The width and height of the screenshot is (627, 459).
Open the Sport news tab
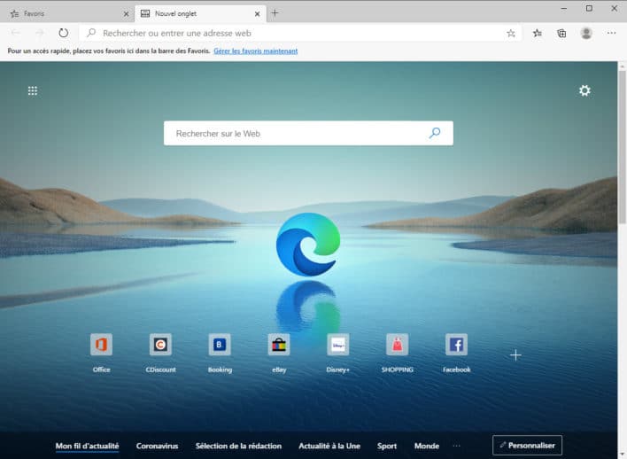[x=387, y=446]
